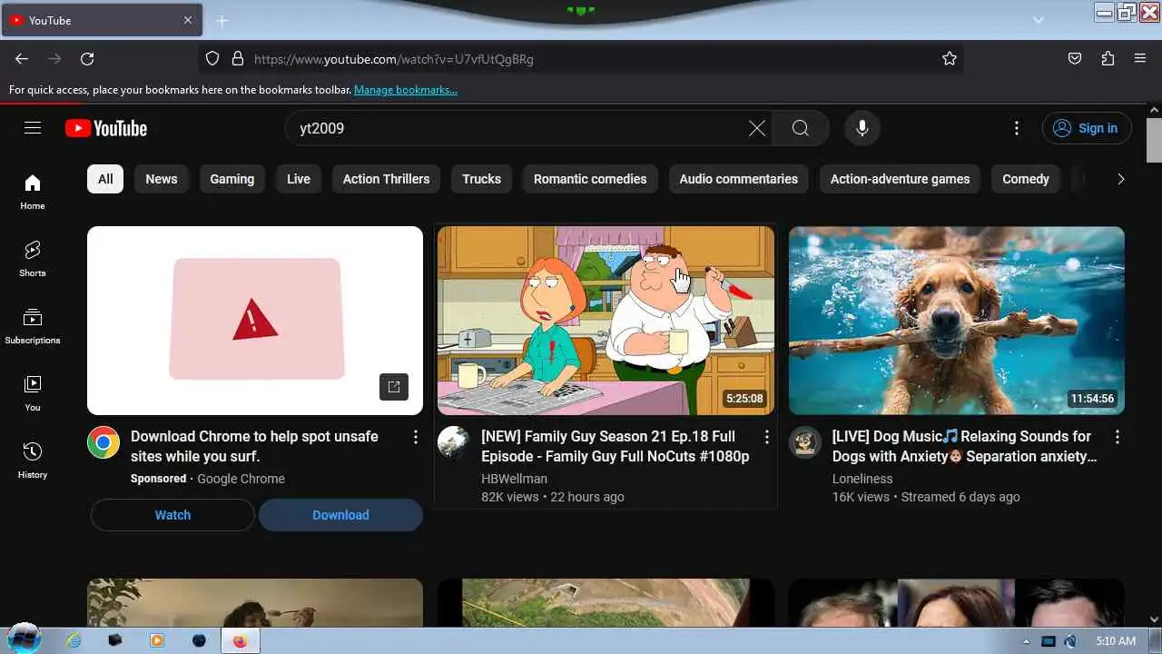Visit the Loneliness channel name
The height and width of the screenshot is (654, 1162).
pos(862,479)
